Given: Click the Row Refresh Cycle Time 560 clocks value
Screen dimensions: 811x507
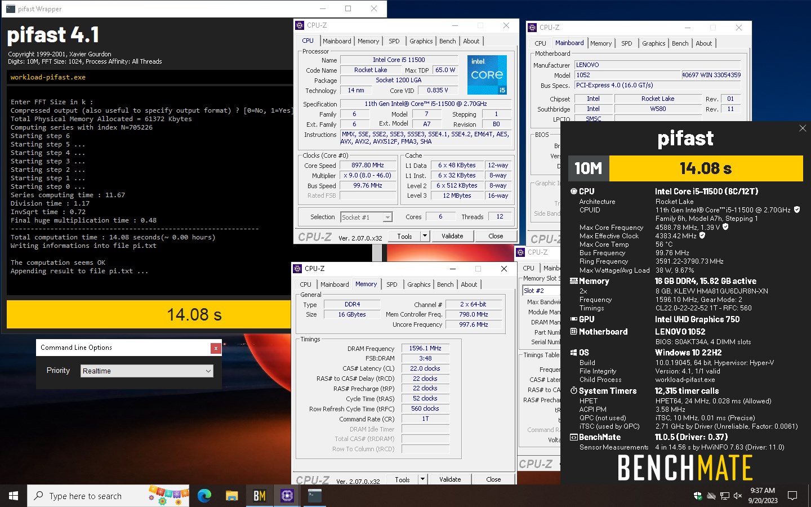Looking at the screenshot, I should coord(425,408).
